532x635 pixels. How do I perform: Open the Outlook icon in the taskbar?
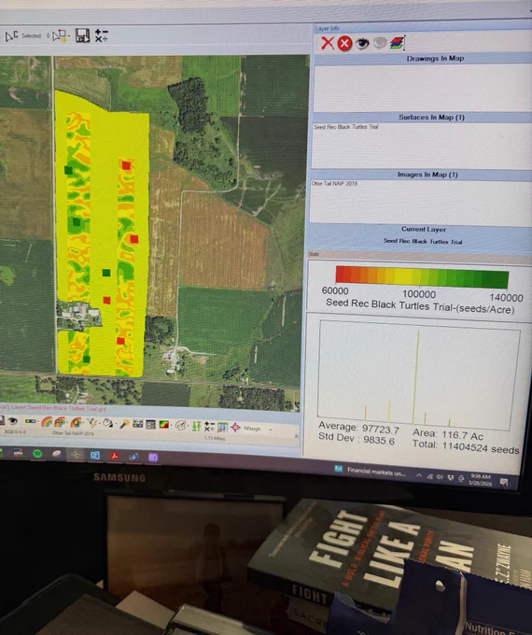point(95,456)
